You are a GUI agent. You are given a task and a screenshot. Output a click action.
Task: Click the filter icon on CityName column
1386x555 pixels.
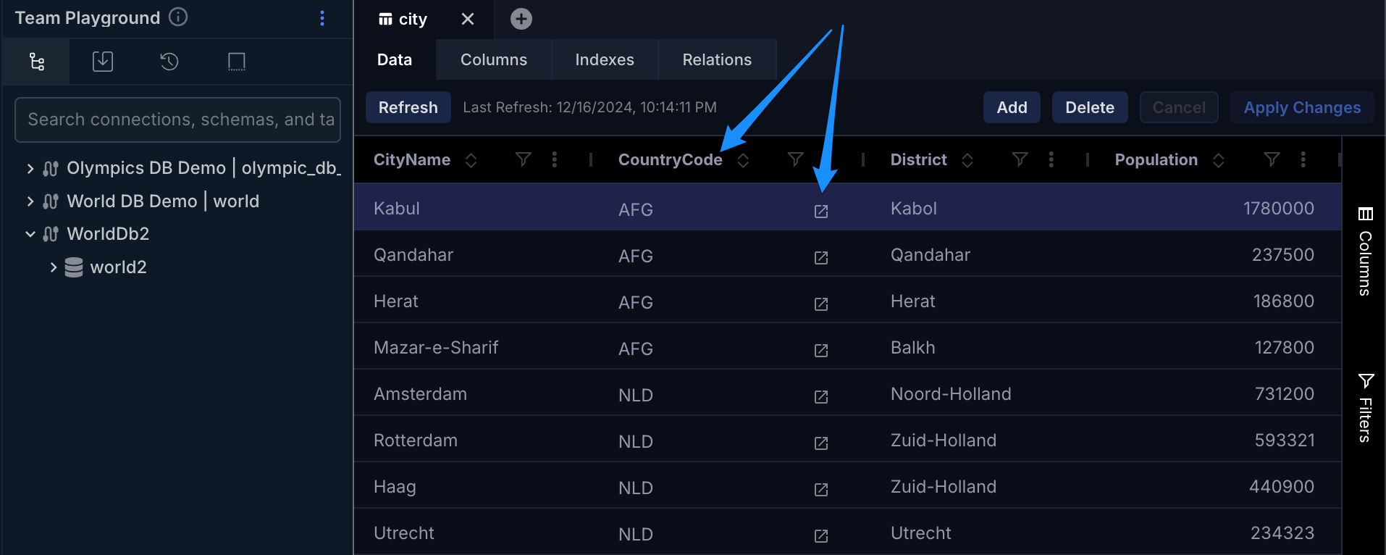click(523, 160)
